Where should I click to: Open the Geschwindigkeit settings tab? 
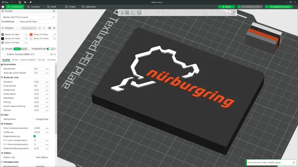coord(28,60)
